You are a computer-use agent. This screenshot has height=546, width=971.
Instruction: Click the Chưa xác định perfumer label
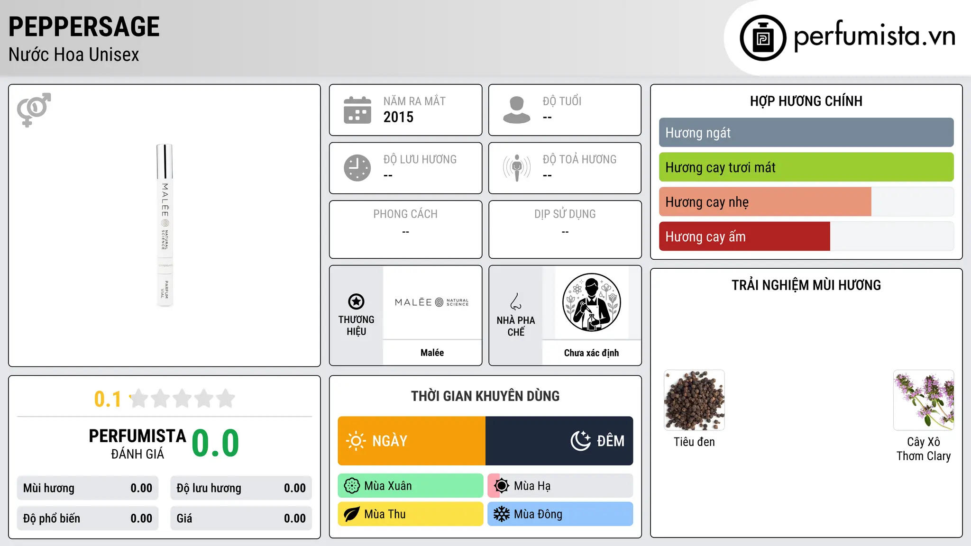(591, 353)
